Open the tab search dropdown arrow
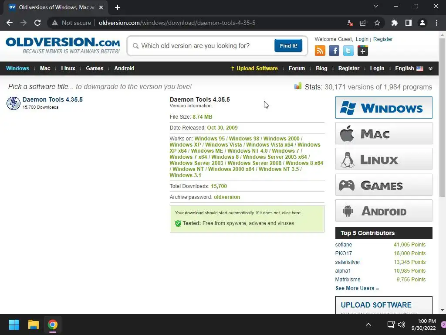This screenshot has width=446, height=335. coord(376,6)
